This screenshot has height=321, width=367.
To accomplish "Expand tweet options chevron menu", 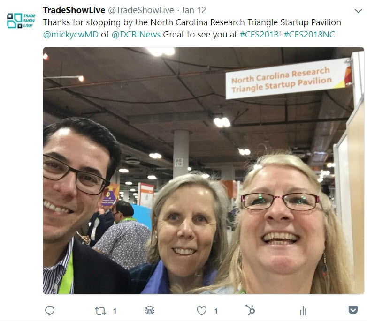I will (359, 11).
